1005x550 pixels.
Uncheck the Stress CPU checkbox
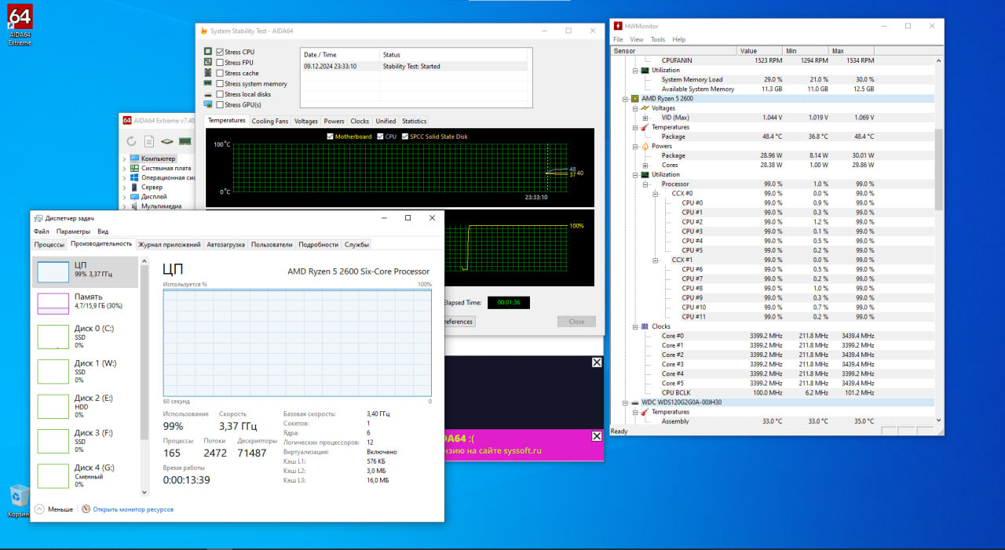click(x=220, y=52)
